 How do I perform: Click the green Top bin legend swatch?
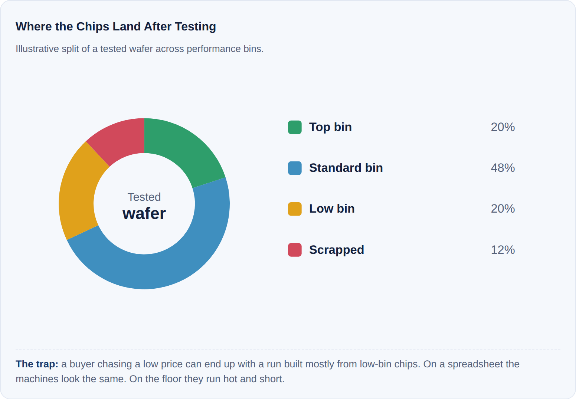(x=295, y=127)
